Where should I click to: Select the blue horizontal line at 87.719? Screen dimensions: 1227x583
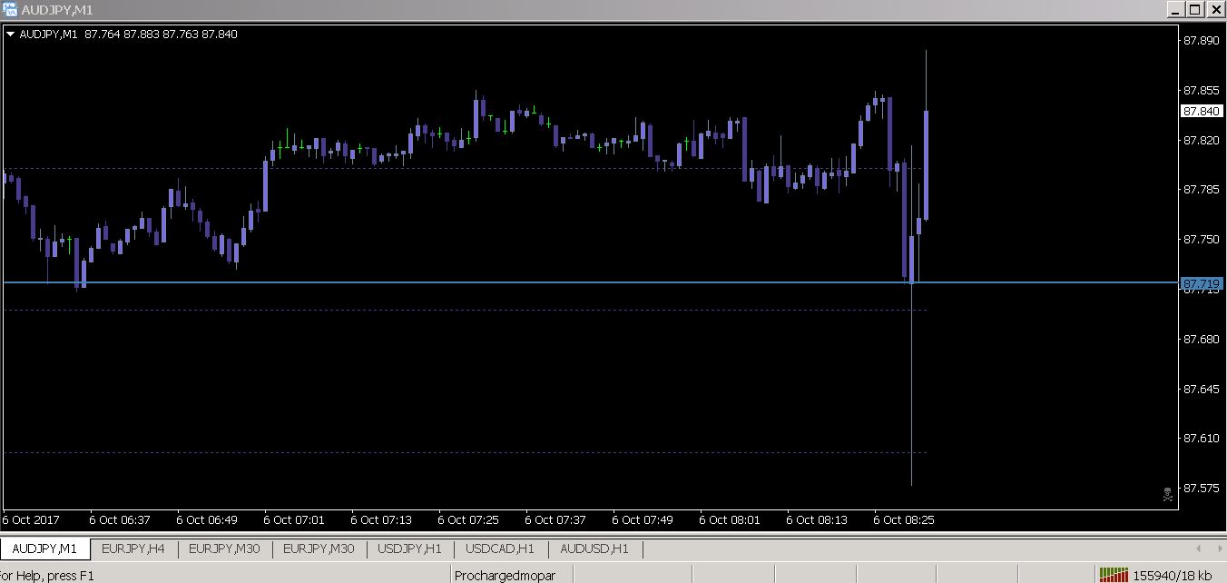point(454,282)
